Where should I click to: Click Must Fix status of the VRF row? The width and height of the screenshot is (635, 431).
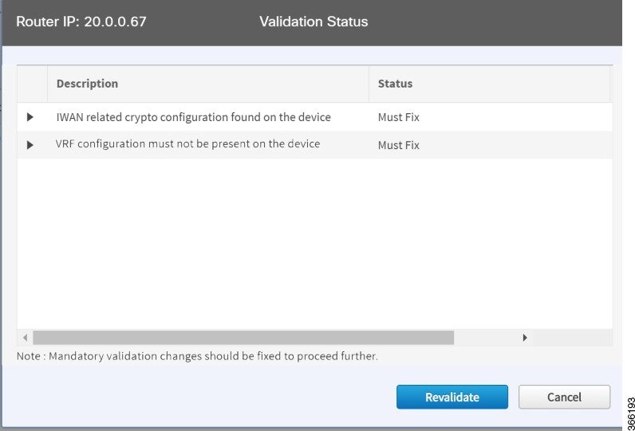tap(399, 145)
